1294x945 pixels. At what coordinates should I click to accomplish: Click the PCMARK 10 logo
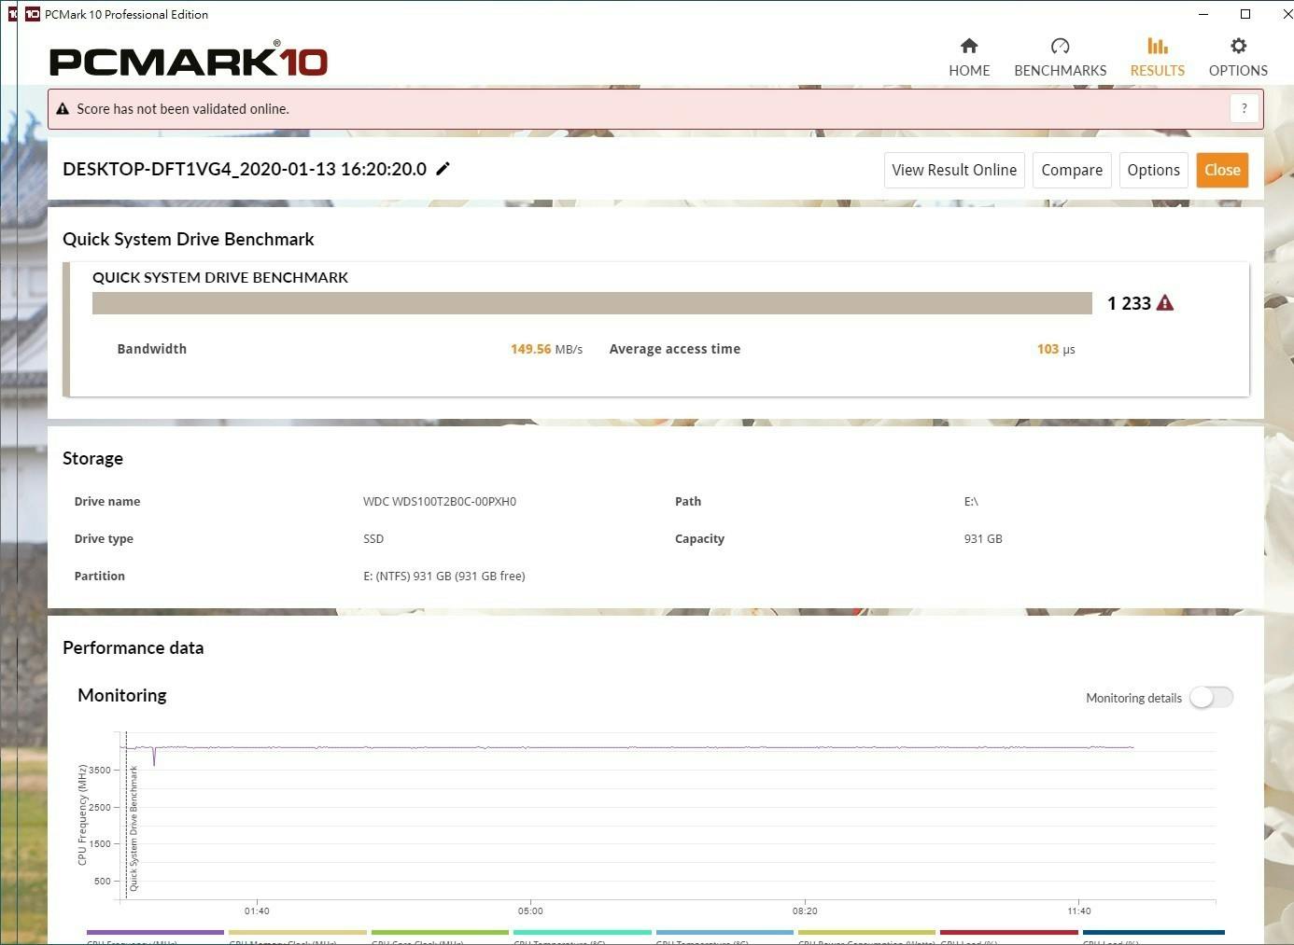click(189, 60)
